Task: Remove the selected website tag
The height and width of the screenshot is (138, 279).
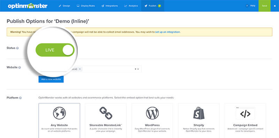Action: coord(80,69)
